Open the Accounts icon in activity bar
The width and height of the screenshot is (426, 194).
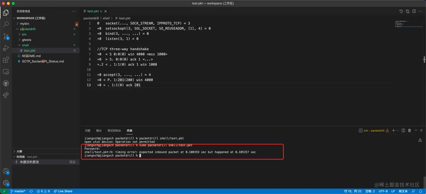coord(6,171)
